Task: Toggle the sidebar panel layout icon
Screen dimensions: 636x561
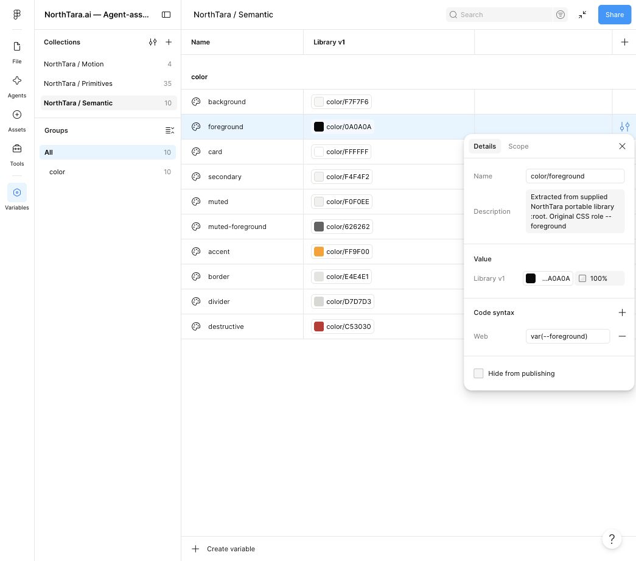Action: [x=166, y=15]
